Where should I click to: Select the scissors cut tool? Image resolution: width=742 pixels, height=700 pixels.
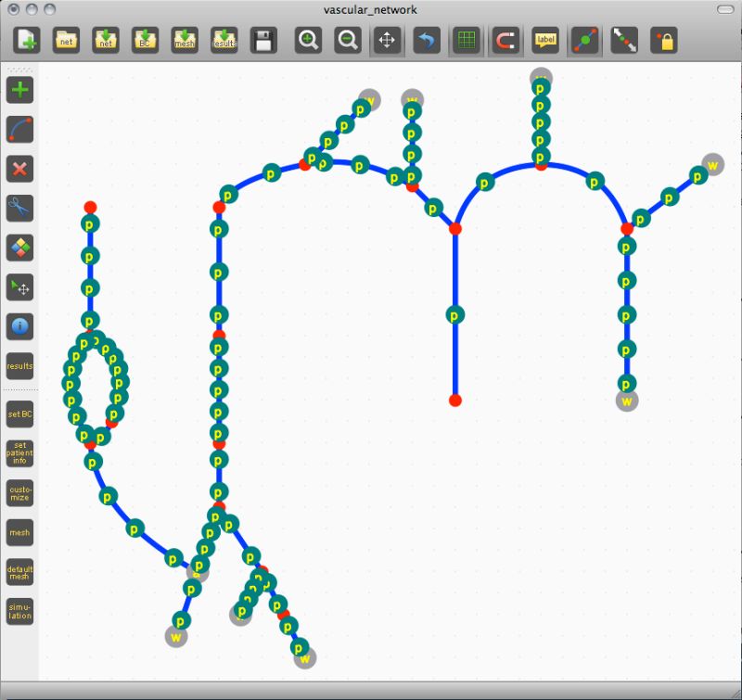(x=19, y=208)
